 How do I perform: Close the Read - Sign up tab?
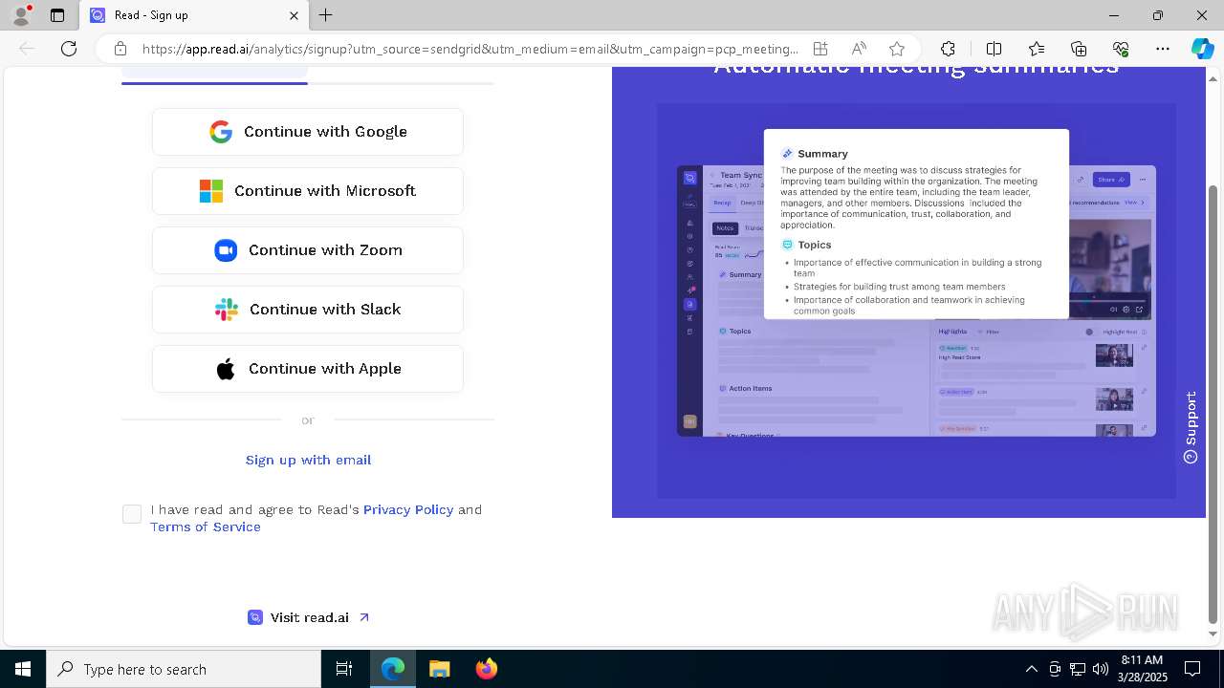tap(294, 15)
